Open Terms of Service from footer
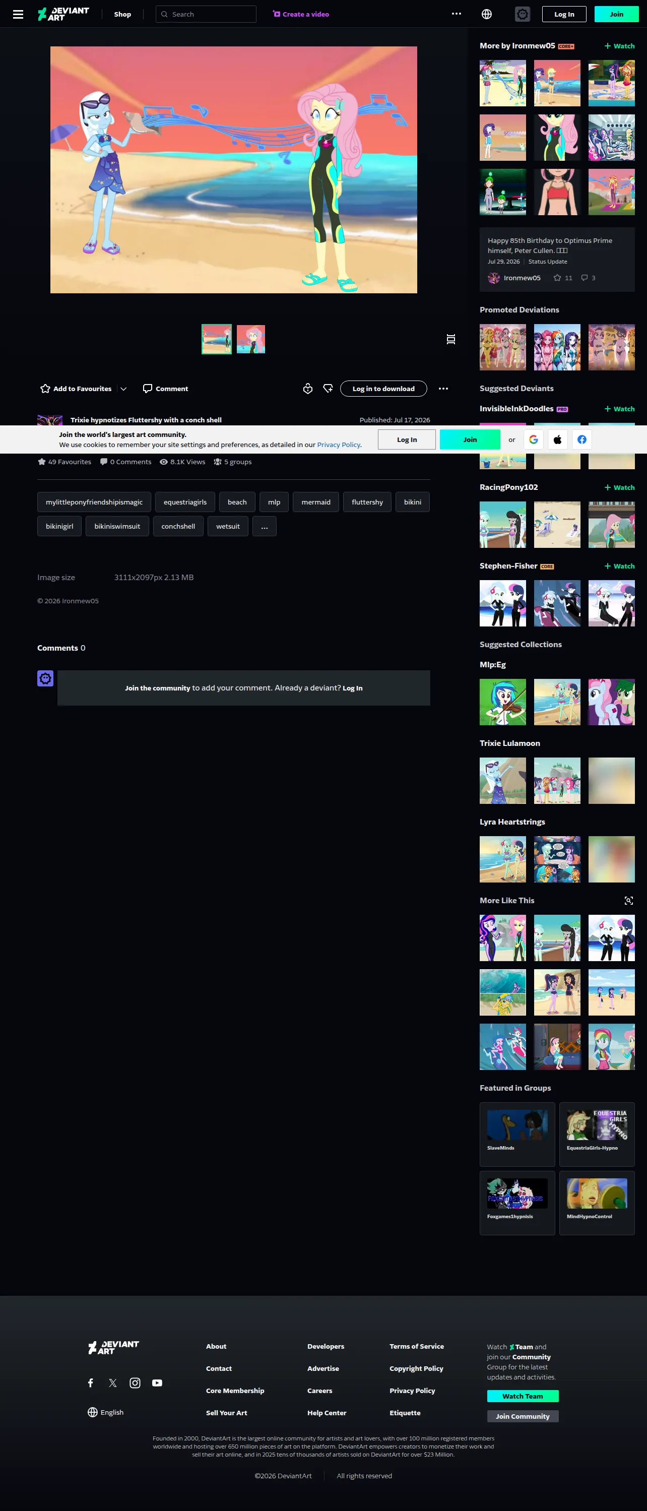647x1511 pixels. [x=417, y=1346]
